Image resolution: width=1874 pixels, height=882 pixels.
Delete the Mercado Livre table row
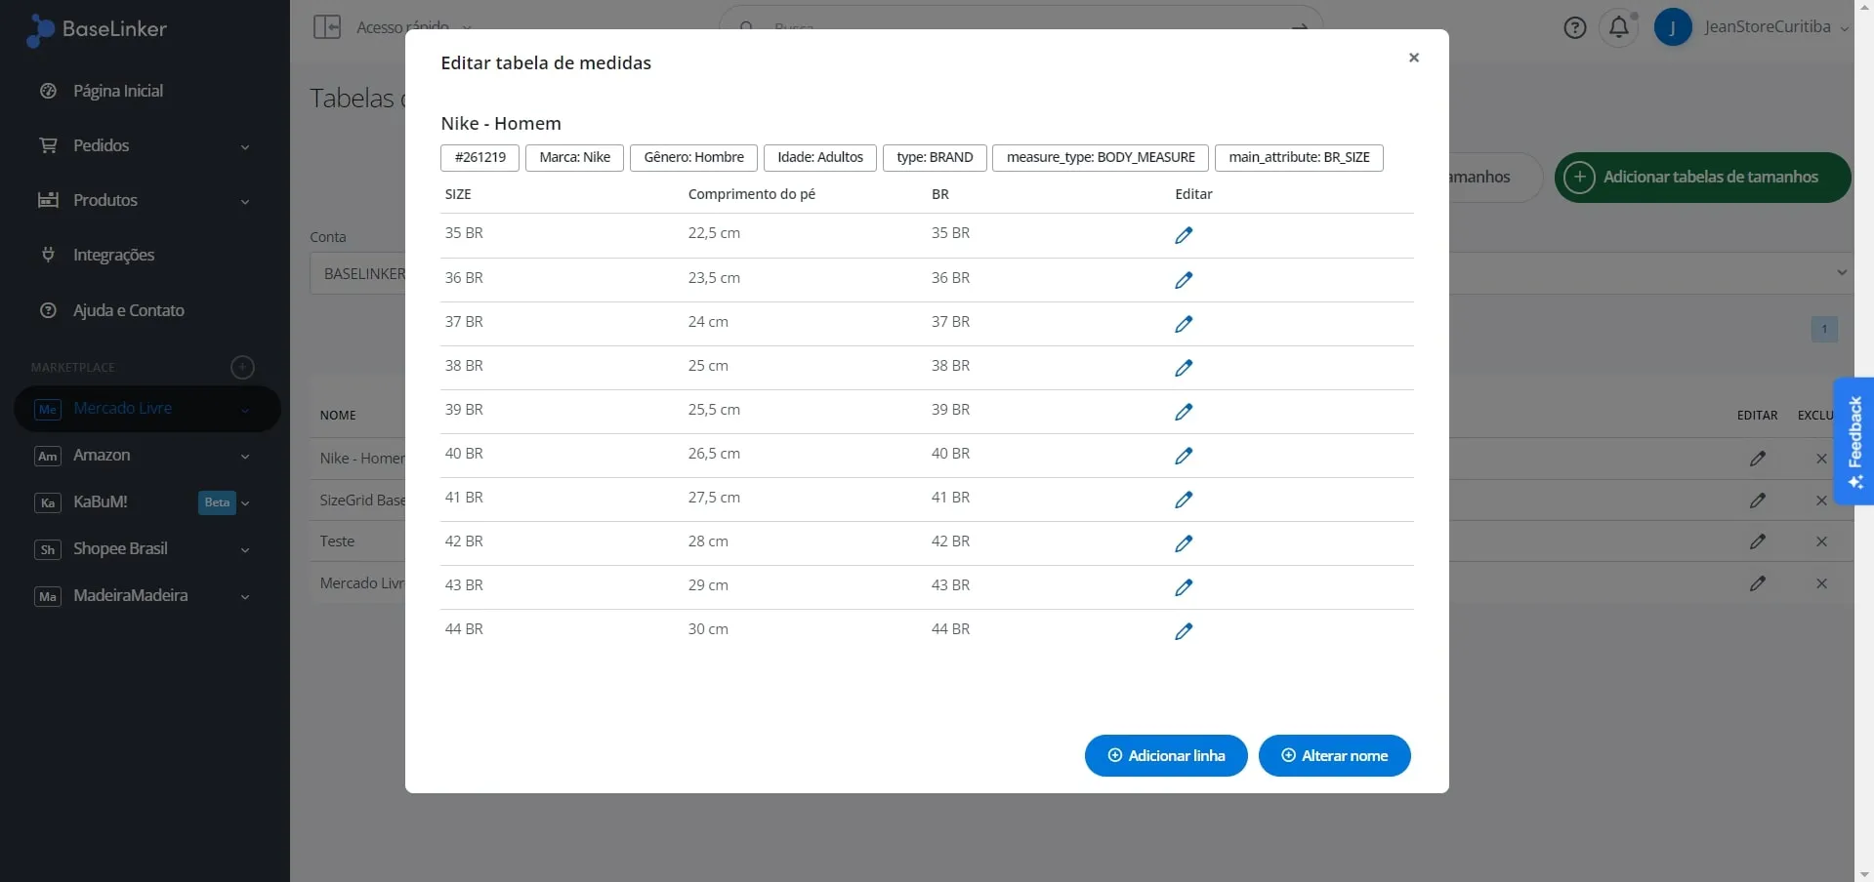(1821, 583)
